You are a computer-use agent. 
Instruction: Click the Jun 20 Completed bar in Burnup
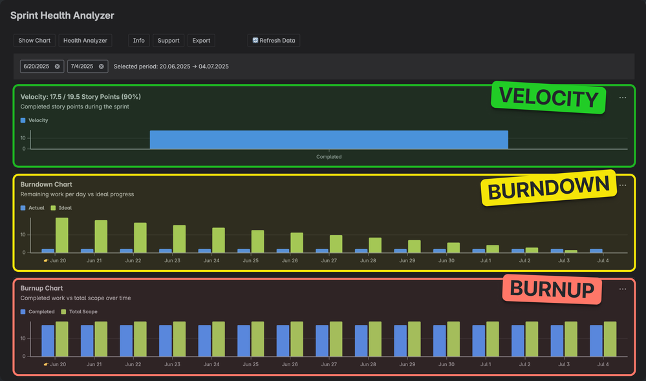pos(48,341)
